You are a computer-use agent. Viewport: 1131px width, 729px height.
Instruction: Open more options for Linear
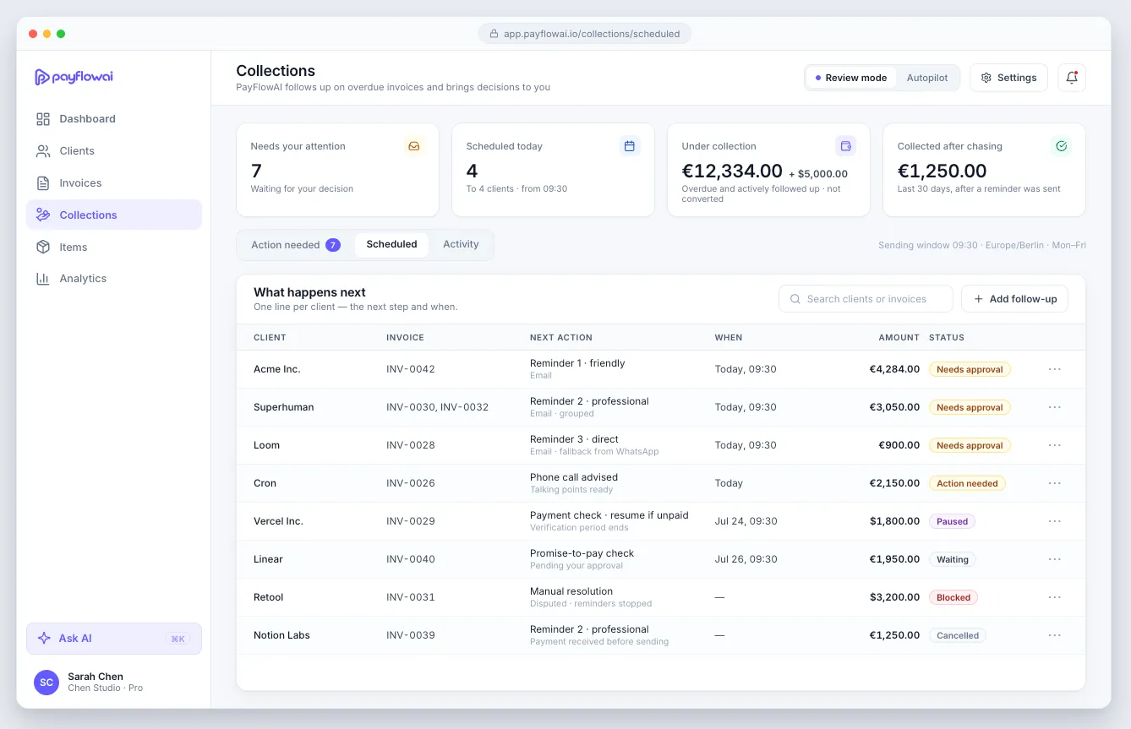click(x=1054, y=559)
